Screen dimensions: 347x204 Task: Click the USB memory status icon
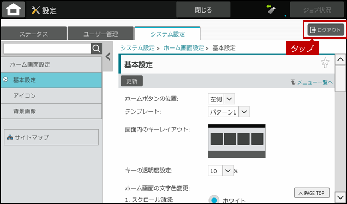(x=271, y=9)
